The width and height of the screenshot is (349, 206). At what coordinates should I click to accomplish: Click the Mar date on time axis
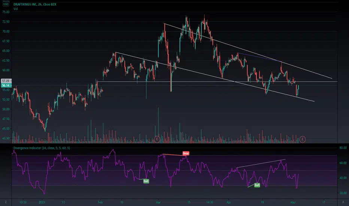(158, 202)
